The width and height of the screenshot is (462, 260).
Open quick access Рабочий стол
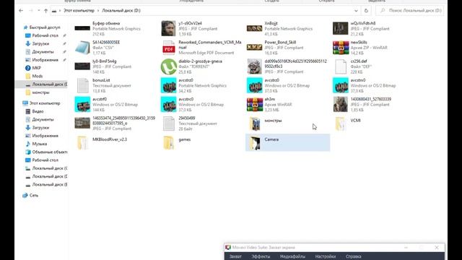45,35
